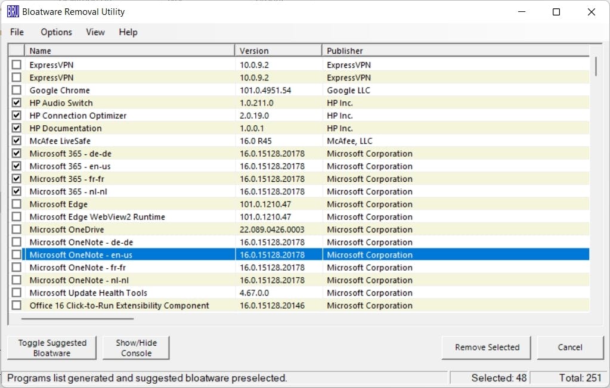Open the View menu
Screen dimensions: 610x388
[95, 32]
